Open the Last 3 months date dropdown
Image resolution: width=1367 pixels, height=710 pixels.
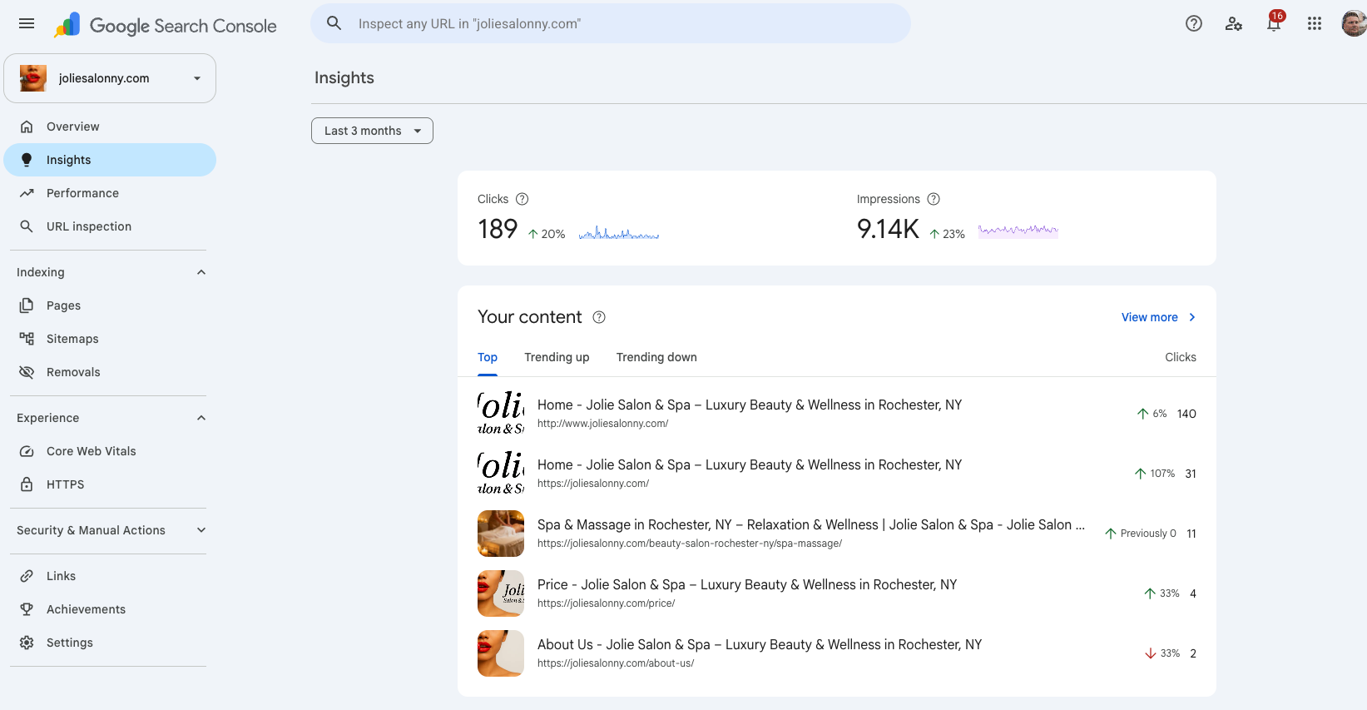click(x=372, y=131)
